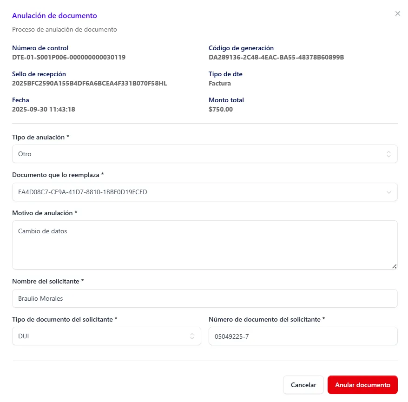Viewport: 408px width, 402px height.
Task: Click the Documento que lo reemplaza dropdown arrow
Action: (x=389, y=191)
